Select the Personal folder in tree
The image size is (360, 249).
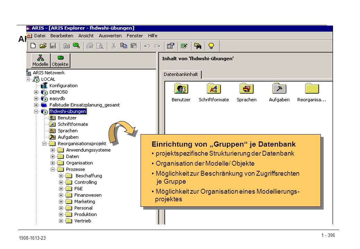click(x=83, y=208)
